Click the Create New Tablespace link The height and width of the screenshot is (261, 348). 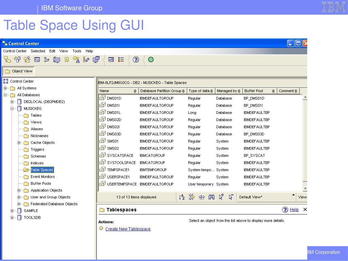point(128,229)
